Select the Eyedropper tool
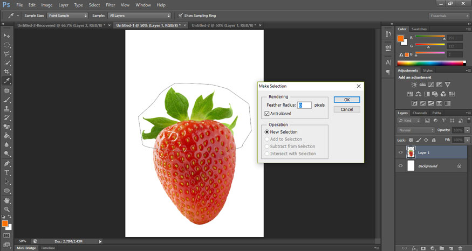The image size is (472, 251). [x=7, y=81]
